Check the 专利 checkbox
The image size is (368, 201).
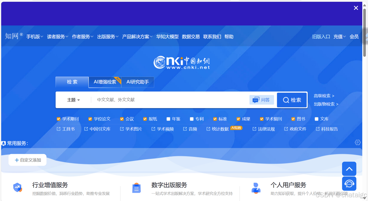192,119
